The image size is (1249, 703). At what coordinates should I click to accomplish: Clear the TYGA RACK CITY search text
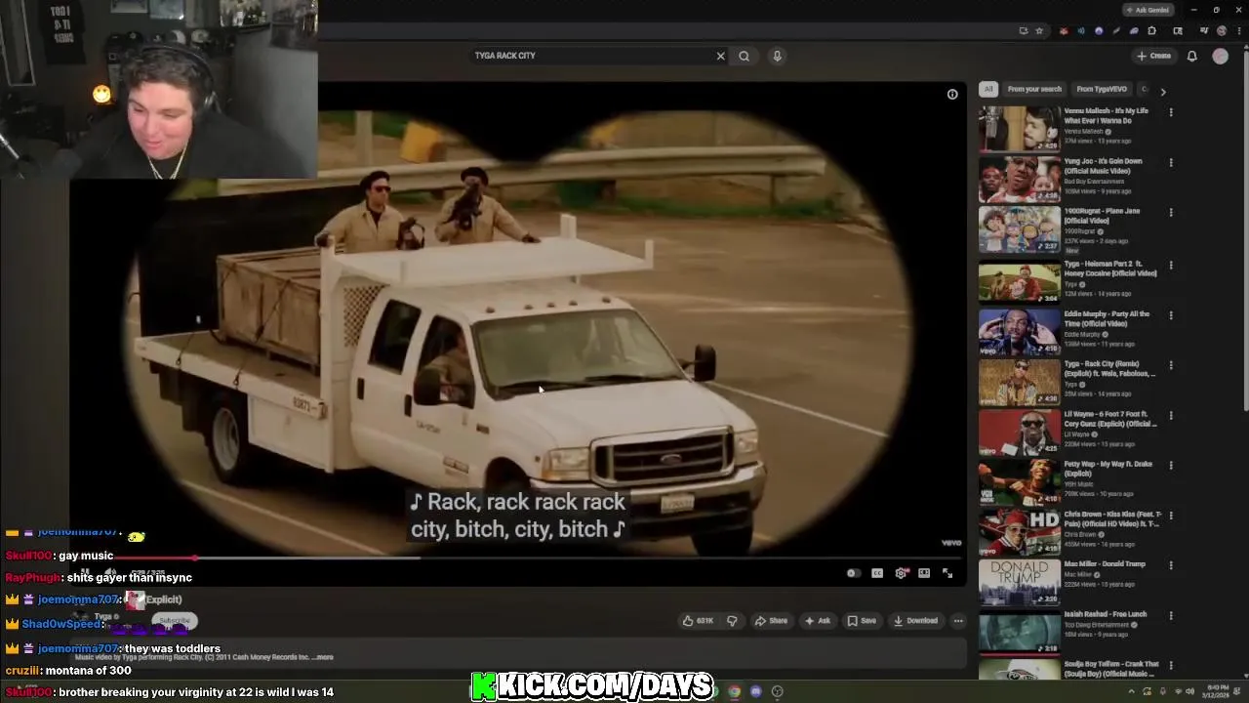coord(721,56)
